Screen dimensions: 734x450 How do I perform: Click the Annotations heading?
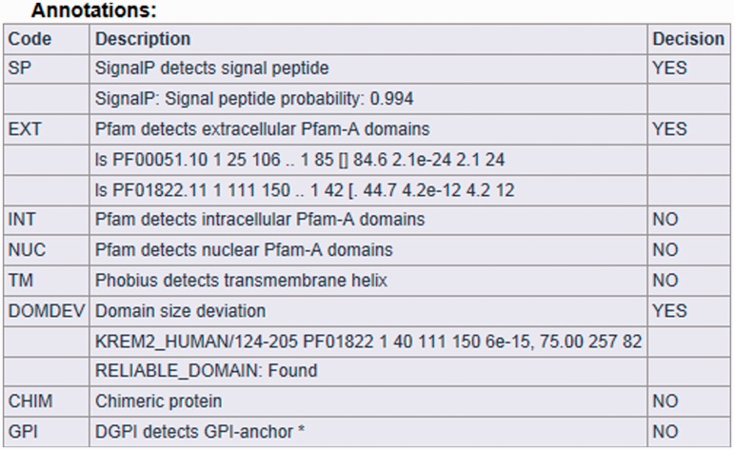tap(93, 10)
